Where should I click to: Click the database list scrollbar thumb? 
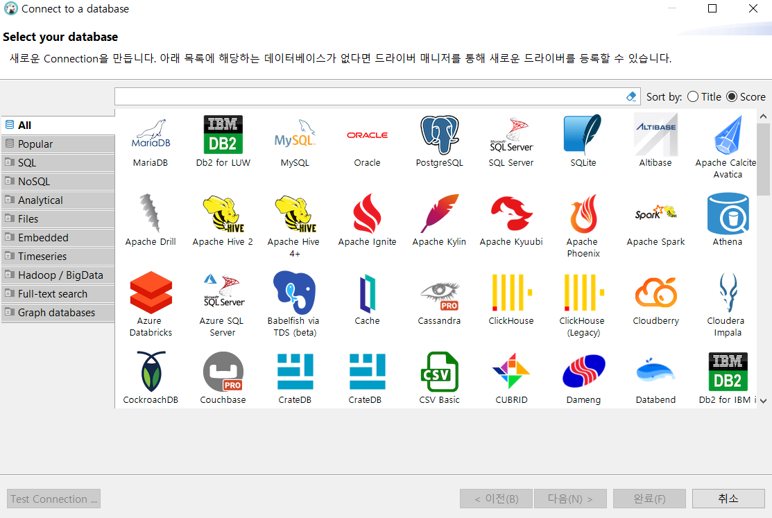click(x=763, y=159)
